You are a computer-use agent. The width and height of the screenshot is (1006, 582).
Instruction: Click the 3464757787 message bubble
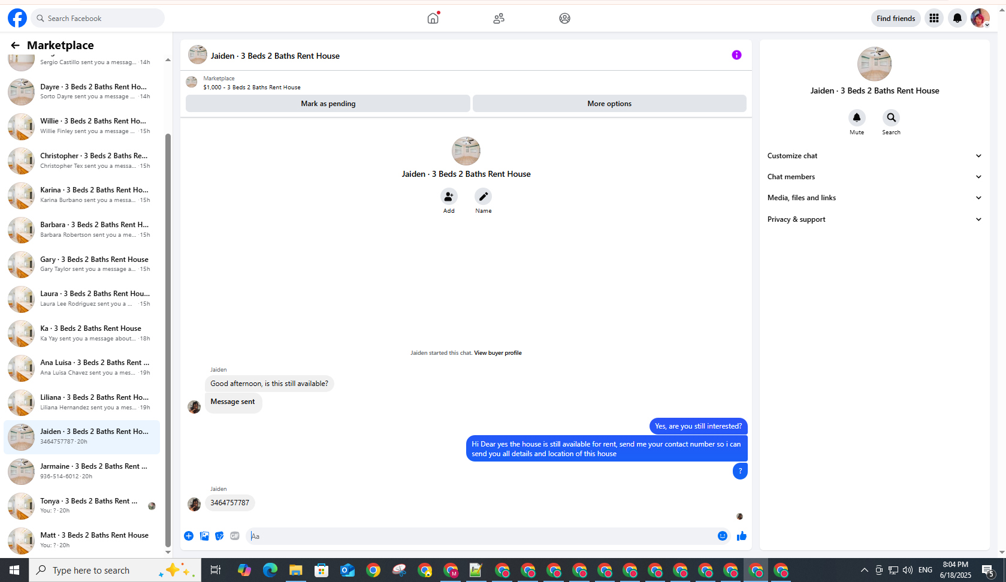coord(230,503)
